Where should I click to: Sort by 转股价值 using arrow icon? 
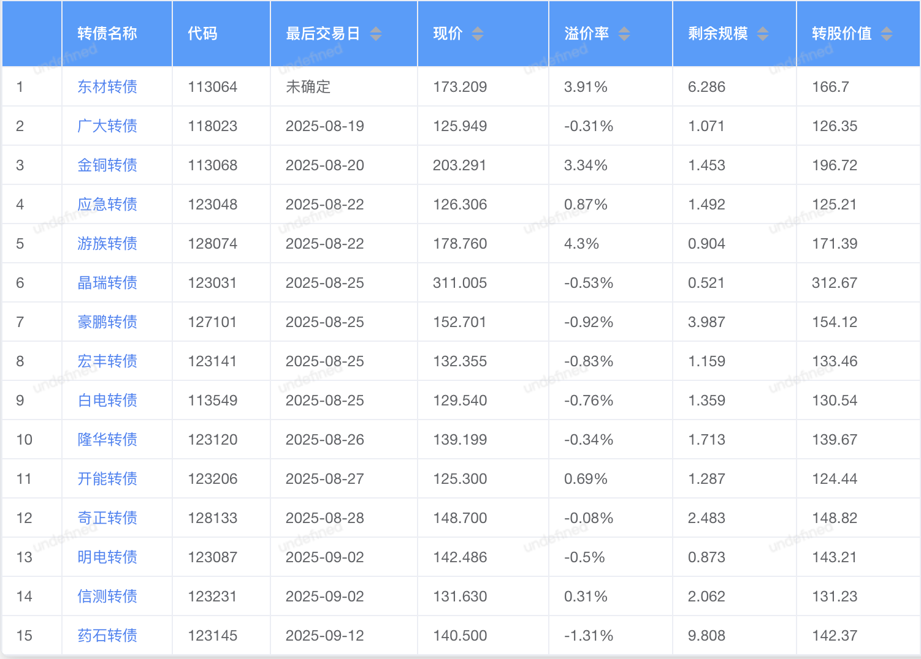pos(886,34)
